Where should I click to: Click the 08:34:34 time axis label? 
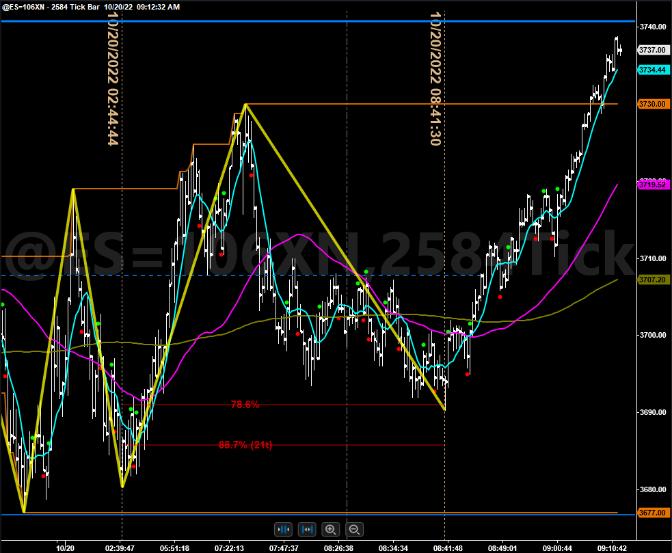[x=393, y=548]
